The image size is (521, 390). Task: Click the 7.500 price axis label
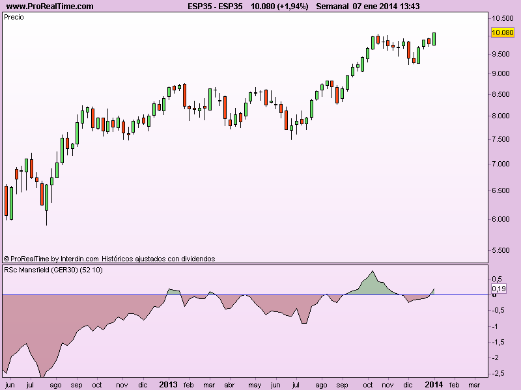[501, 139]
